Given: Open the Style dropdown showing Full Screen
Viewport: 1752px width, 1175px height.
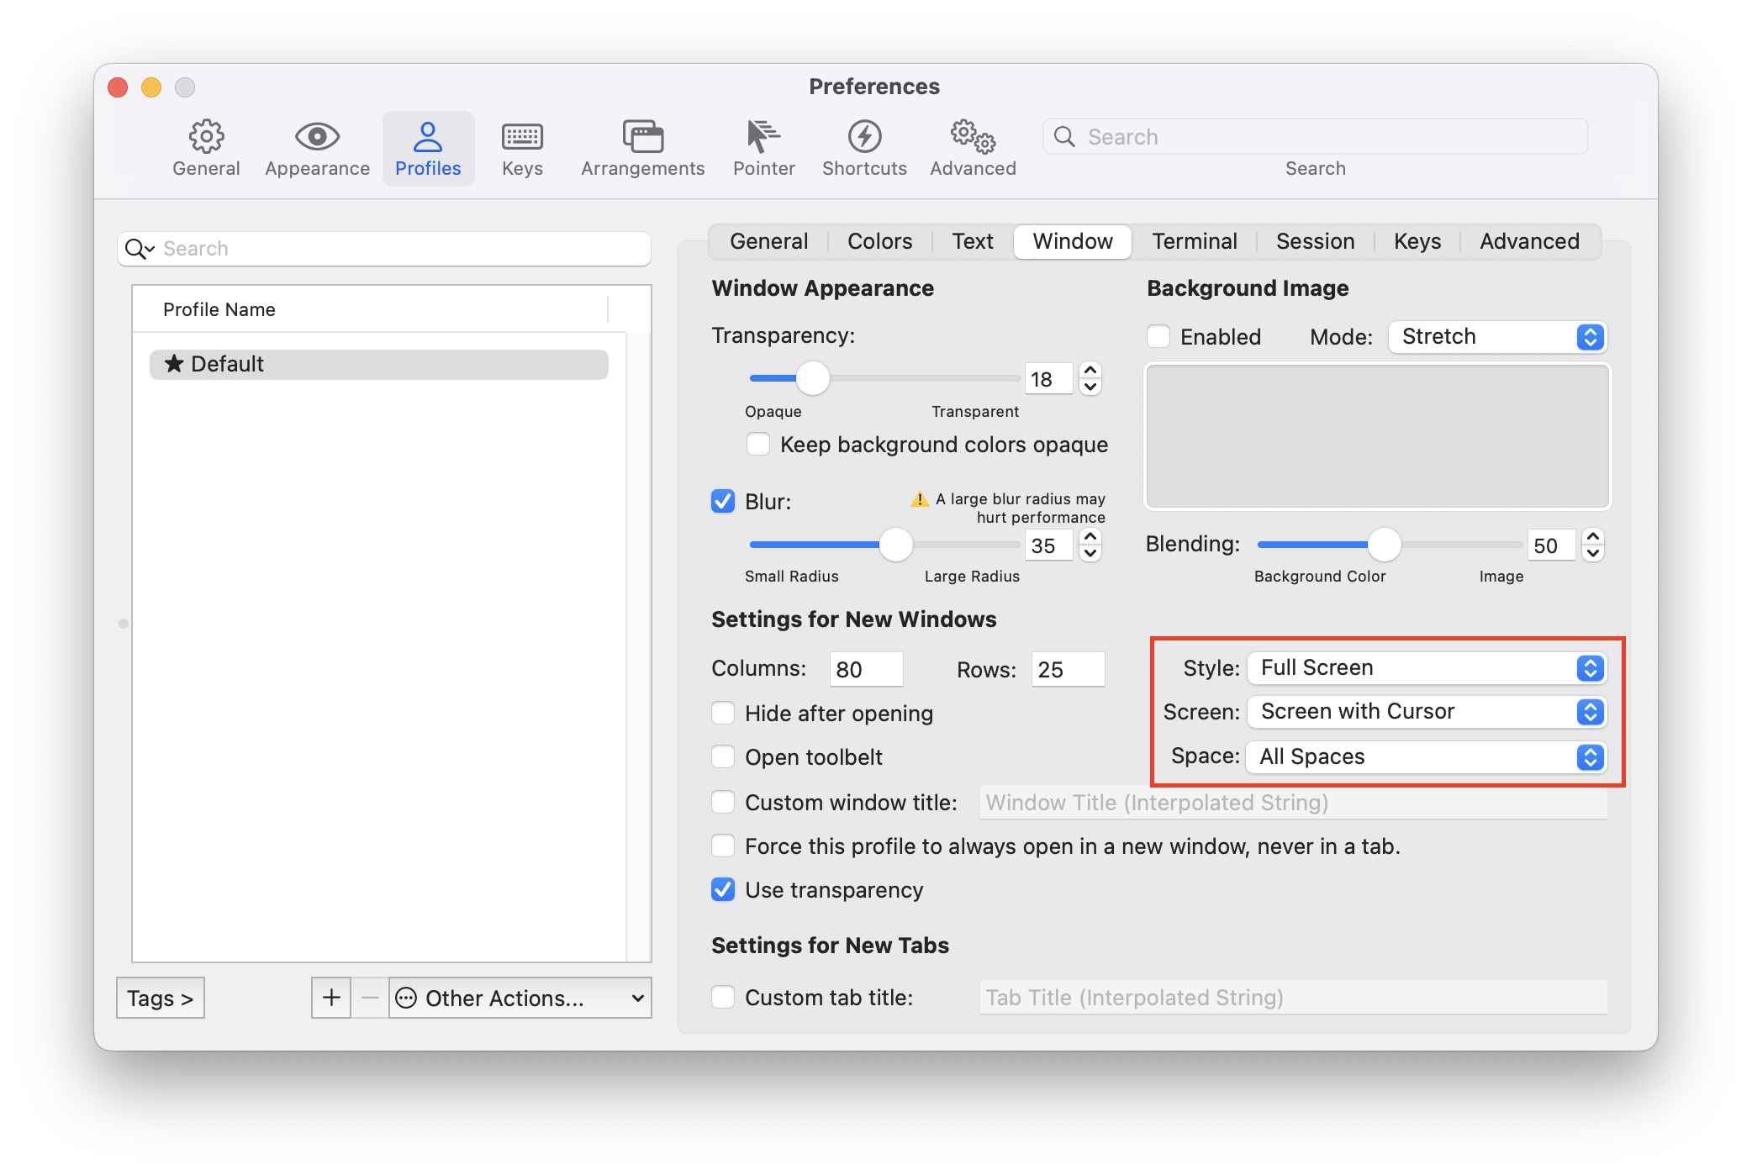Looking at the screenshot, I should [x=1427, y=668].
